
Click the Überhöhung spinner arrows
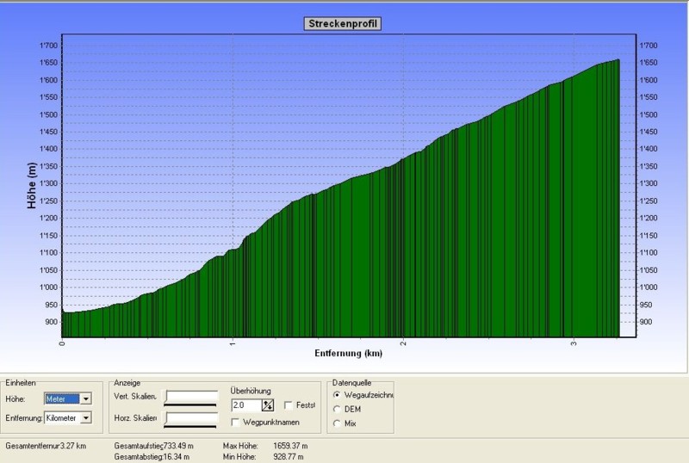(x=268, y=405)
